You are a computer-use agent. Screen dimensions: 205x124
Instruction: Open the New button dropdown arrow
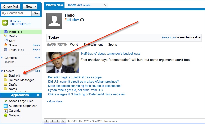pos(35,7)
